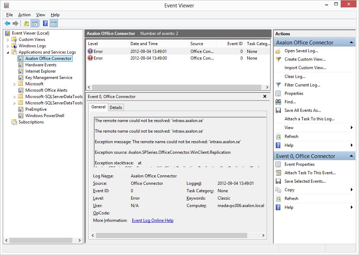Click the Forward arrow toolbar icon
The image size is (359, 255).
click(16, 23)
